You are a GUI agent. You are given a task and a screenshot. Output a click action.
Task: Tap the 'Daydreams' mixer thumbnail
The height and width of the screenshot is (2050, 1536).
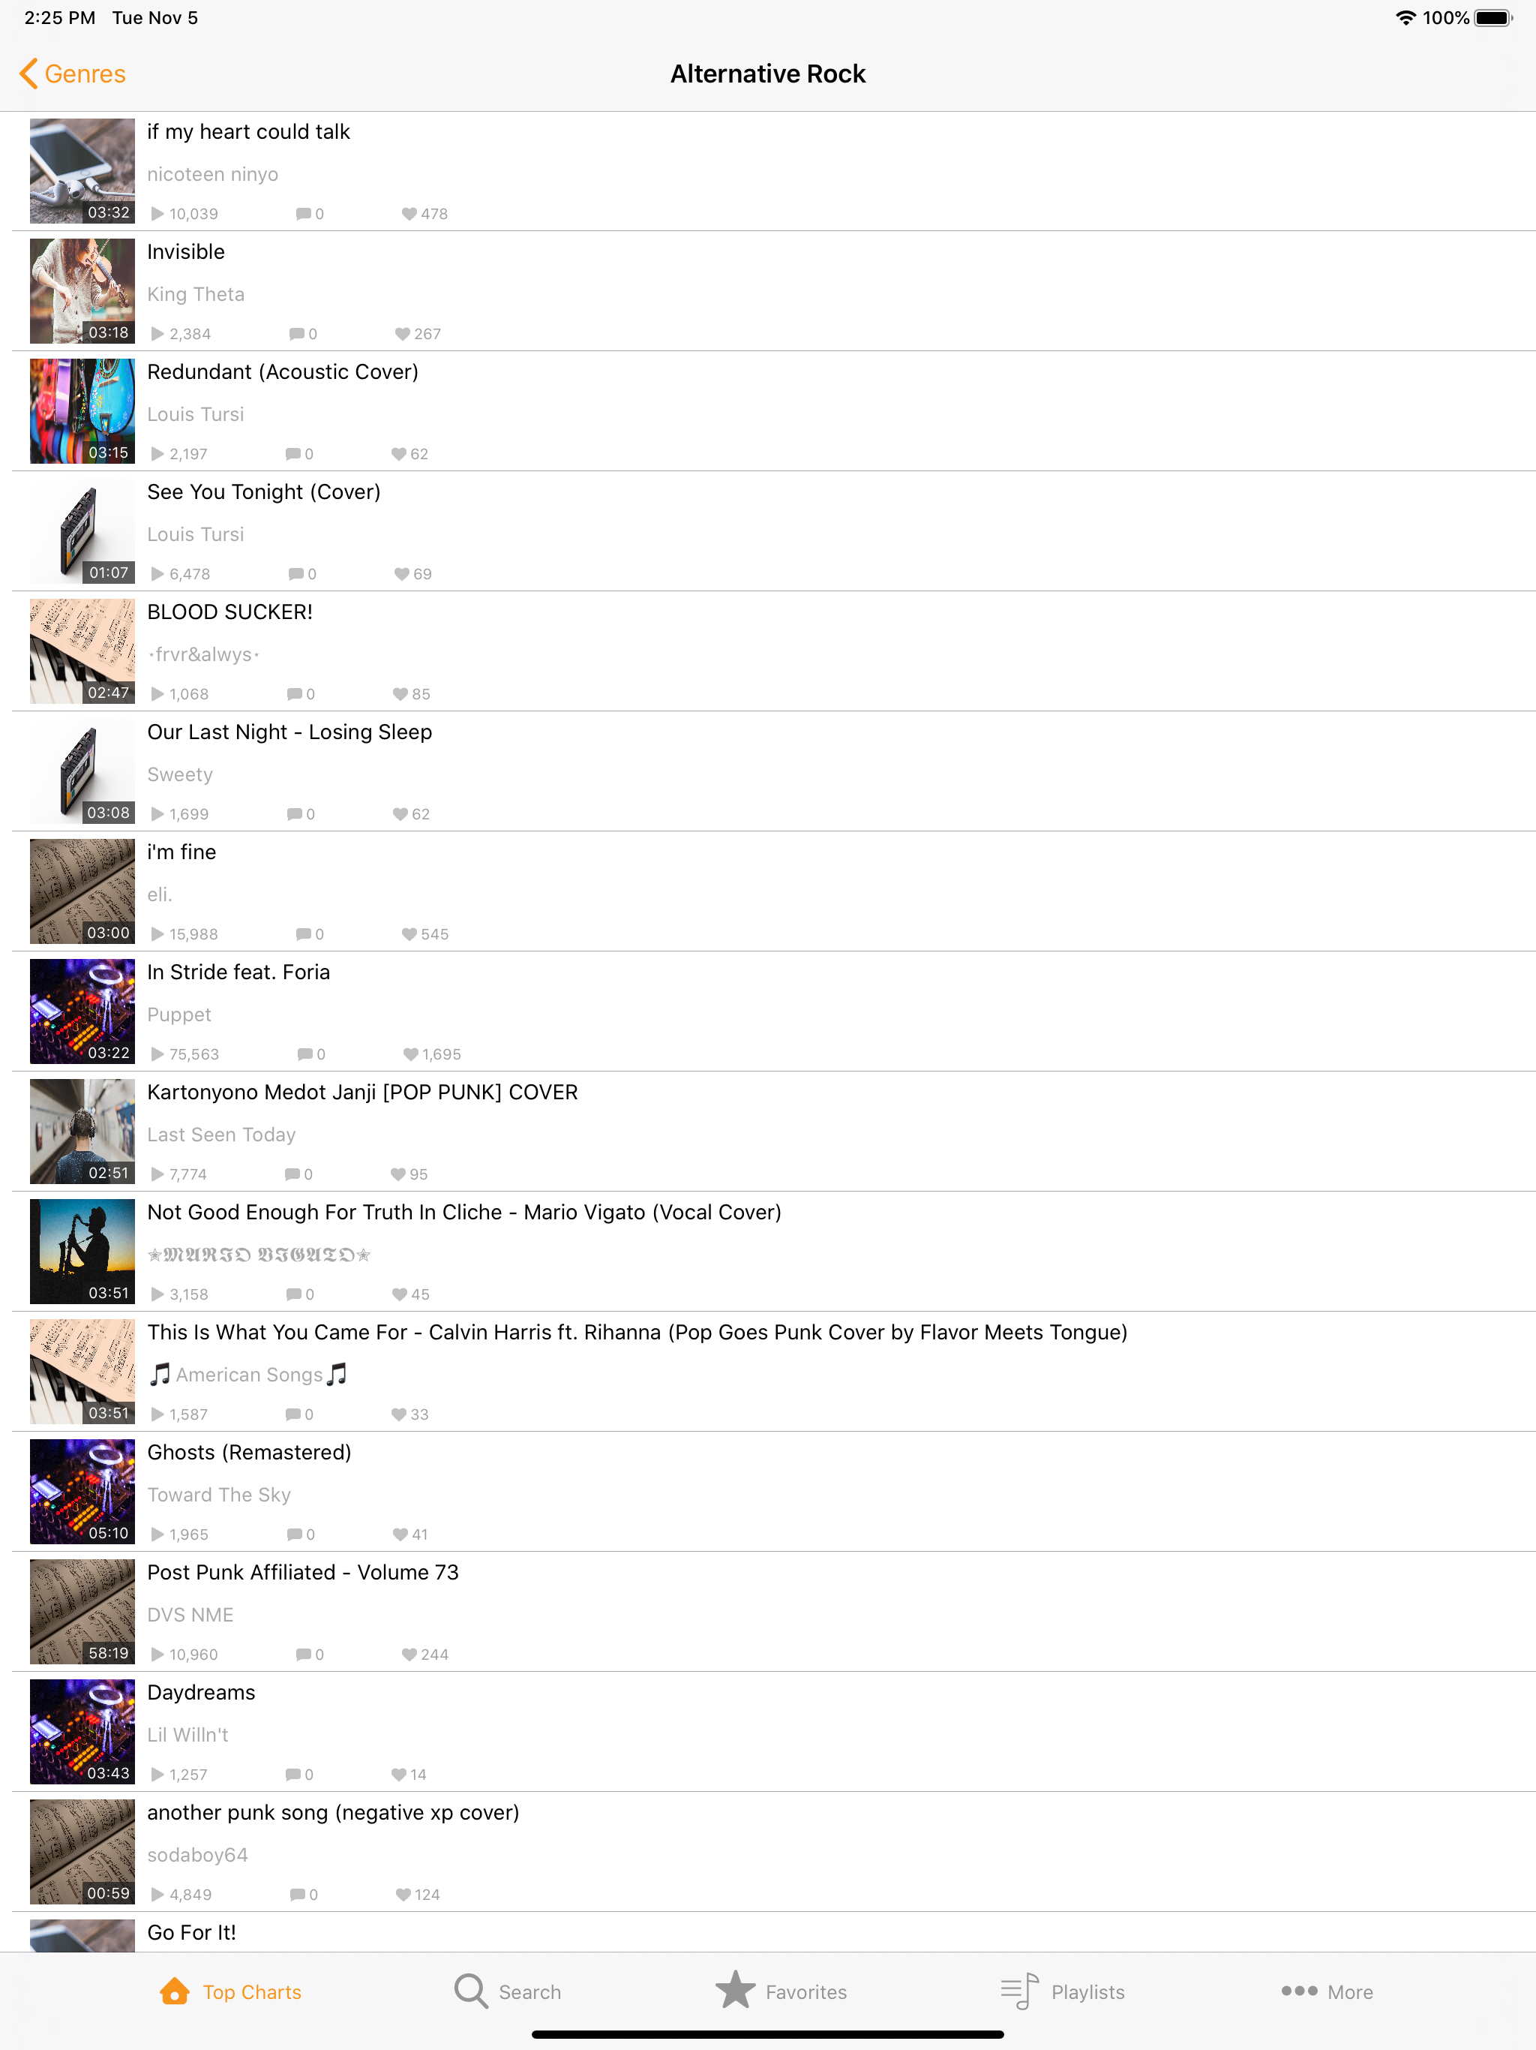82,1732
